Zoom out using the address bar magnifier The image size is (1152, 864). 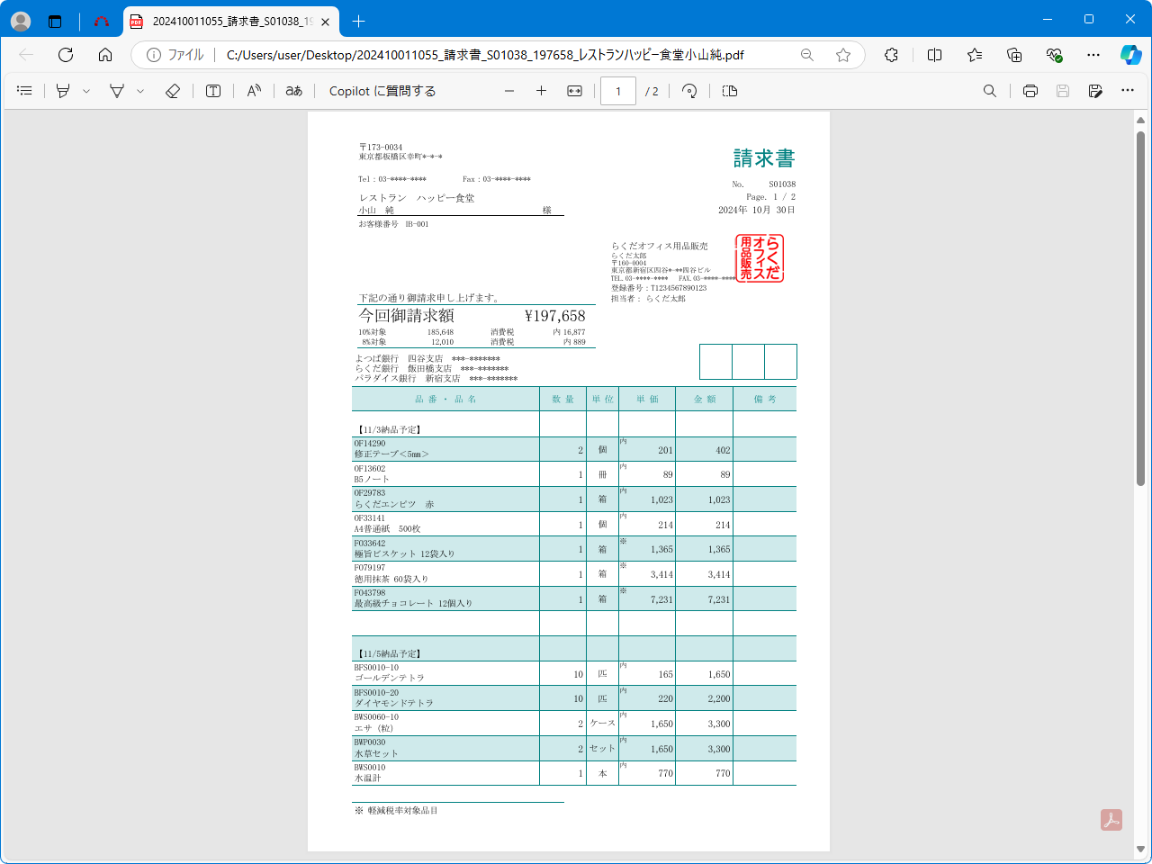807,55
